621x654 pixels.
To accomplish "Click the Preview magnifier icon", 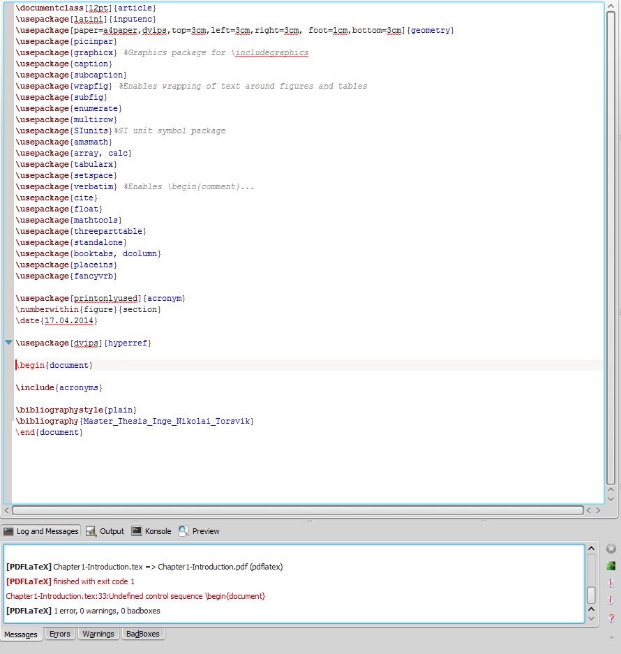I will pyautogui.click(x=184, y=531).
